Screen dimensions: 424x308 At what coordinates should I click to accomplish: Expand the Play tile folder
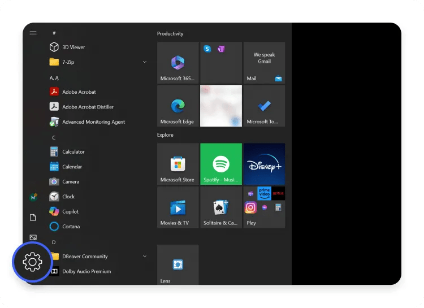(264, 207)
